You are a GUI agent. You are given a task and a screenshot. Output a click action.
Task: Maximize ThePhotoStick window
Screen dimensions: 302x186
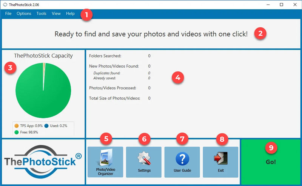click(281, 5)
